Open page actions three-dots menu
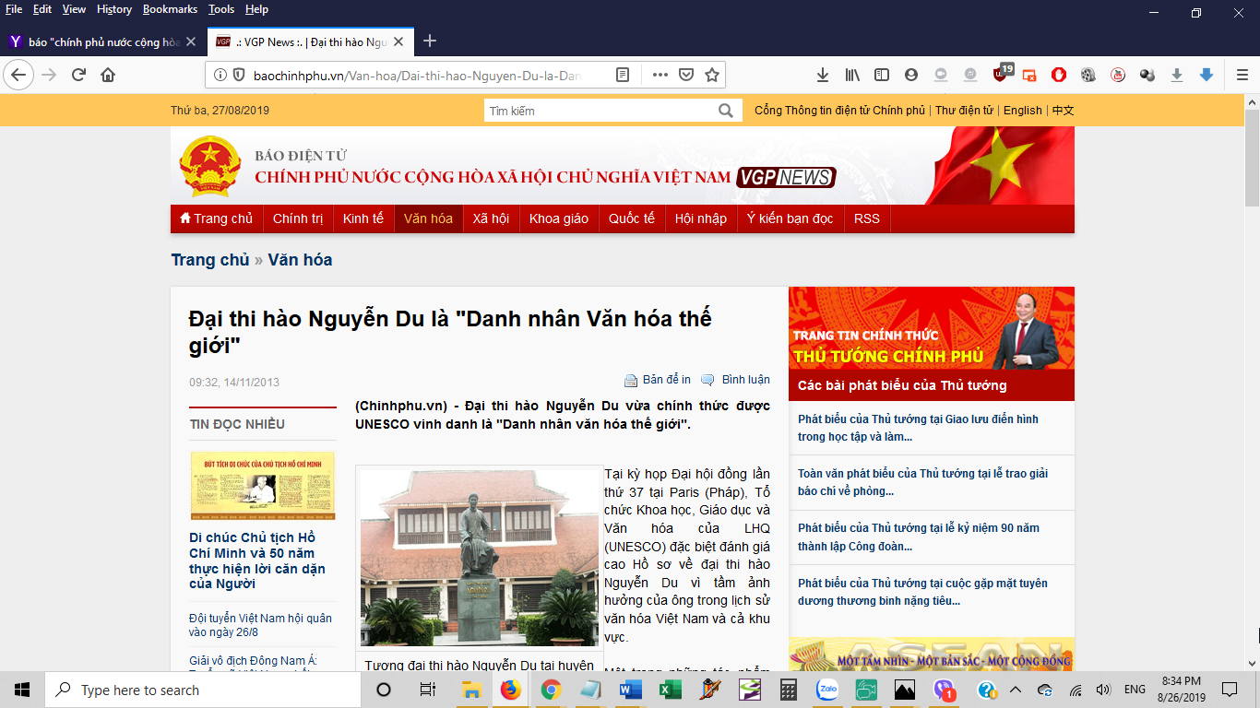This screenshot has height=708, width=1260. click(x=660, y=75)
